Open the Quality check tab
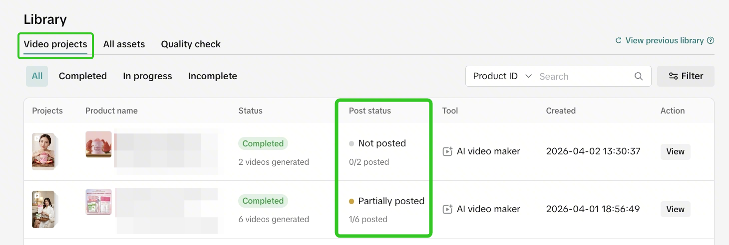This screenshot has width=729, height=245. 191,44
